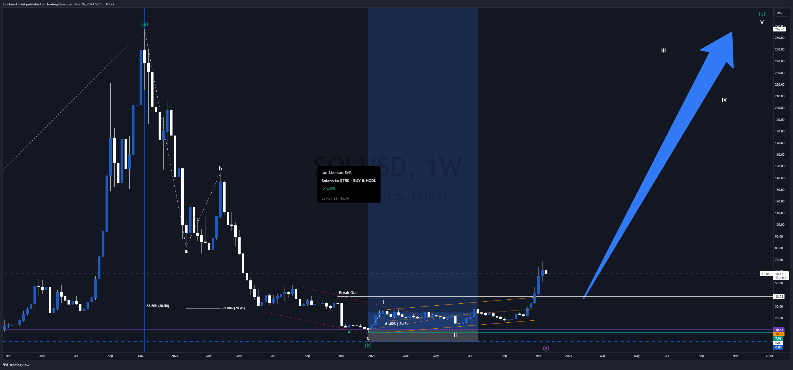Click the 100.00 price axis label
Image resolution: width=793 pixels, height=370 pixels.
click(x=780, y=225)
